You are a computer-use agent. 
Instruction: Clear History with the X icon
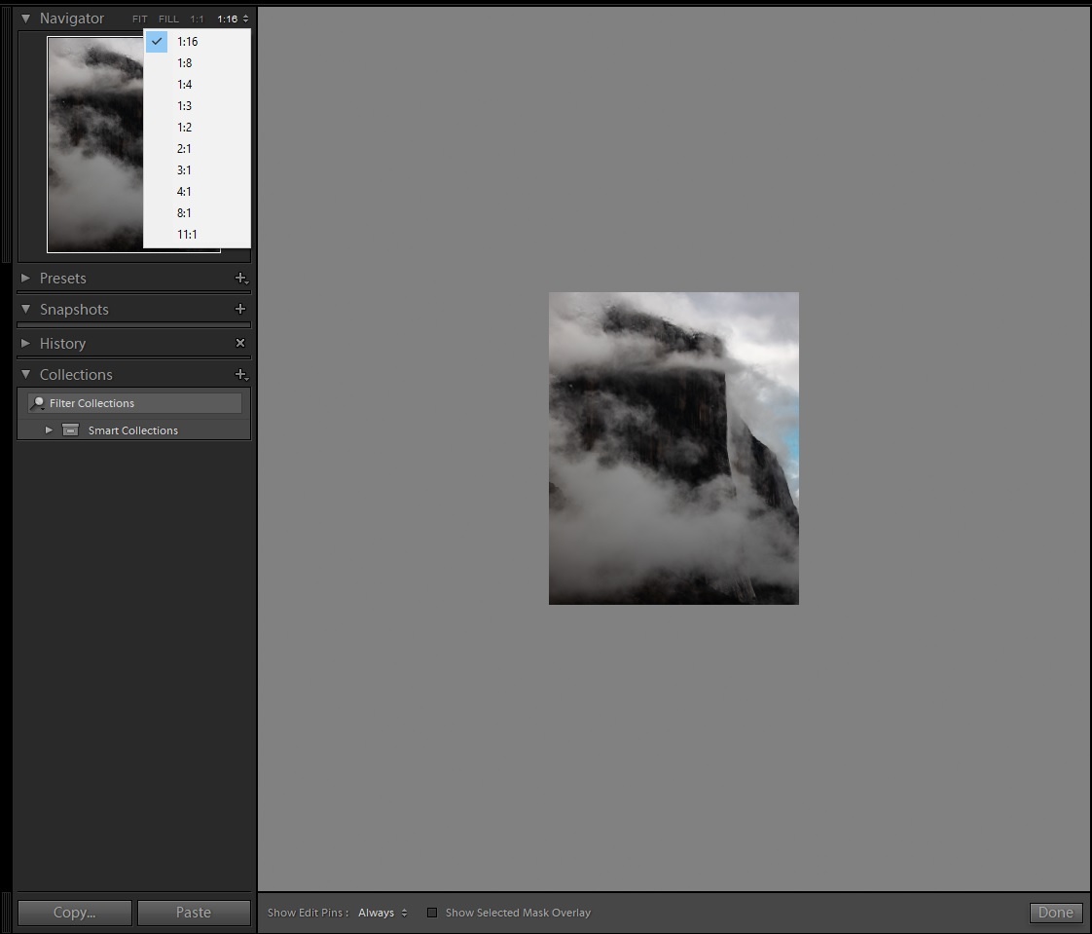(240, 343)
